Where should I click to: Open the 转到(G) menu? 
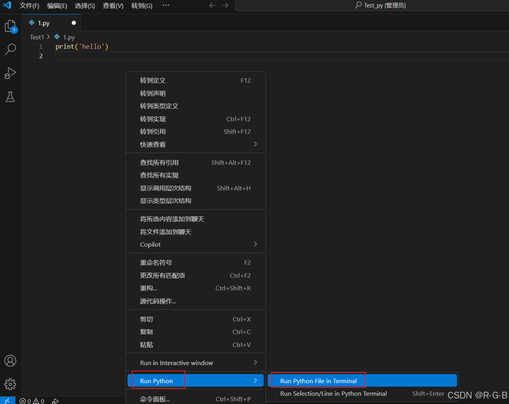pos(142,6)
